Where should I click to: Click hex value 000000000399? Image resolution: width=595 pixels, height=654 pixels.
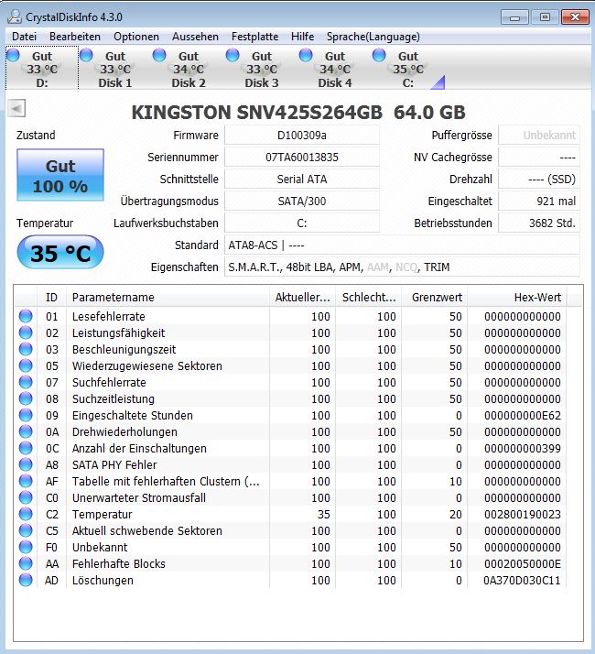[523, 449]
